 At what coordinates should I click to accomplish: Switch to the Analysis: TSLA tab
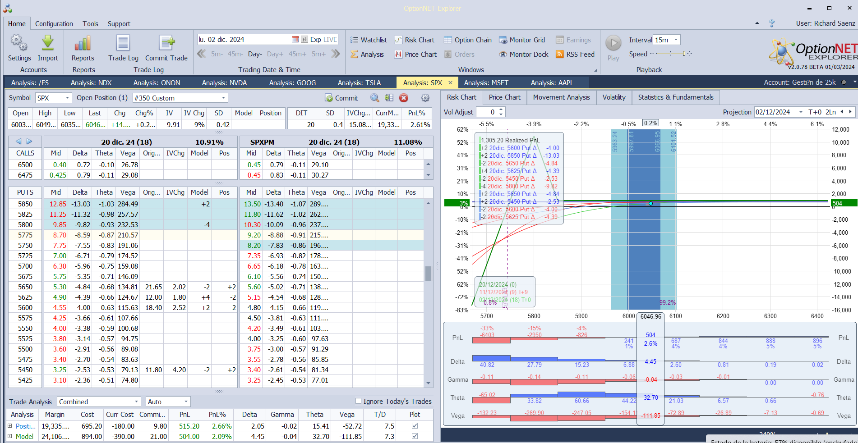point(359,83)
